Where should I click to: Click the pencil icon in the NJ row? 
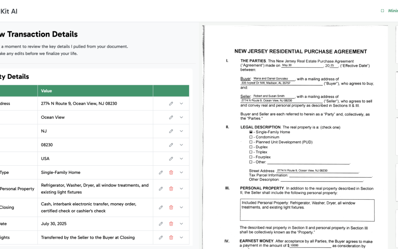point(171,131)
